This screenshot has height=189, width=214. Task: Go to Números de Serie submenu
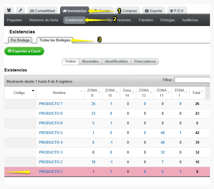[44, 20]
